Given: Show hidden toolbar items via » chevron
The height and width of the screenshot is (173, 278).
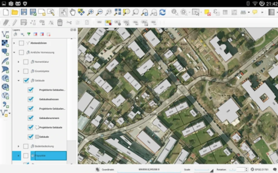Looking at the screenshot, I should [x=262, y=12].
